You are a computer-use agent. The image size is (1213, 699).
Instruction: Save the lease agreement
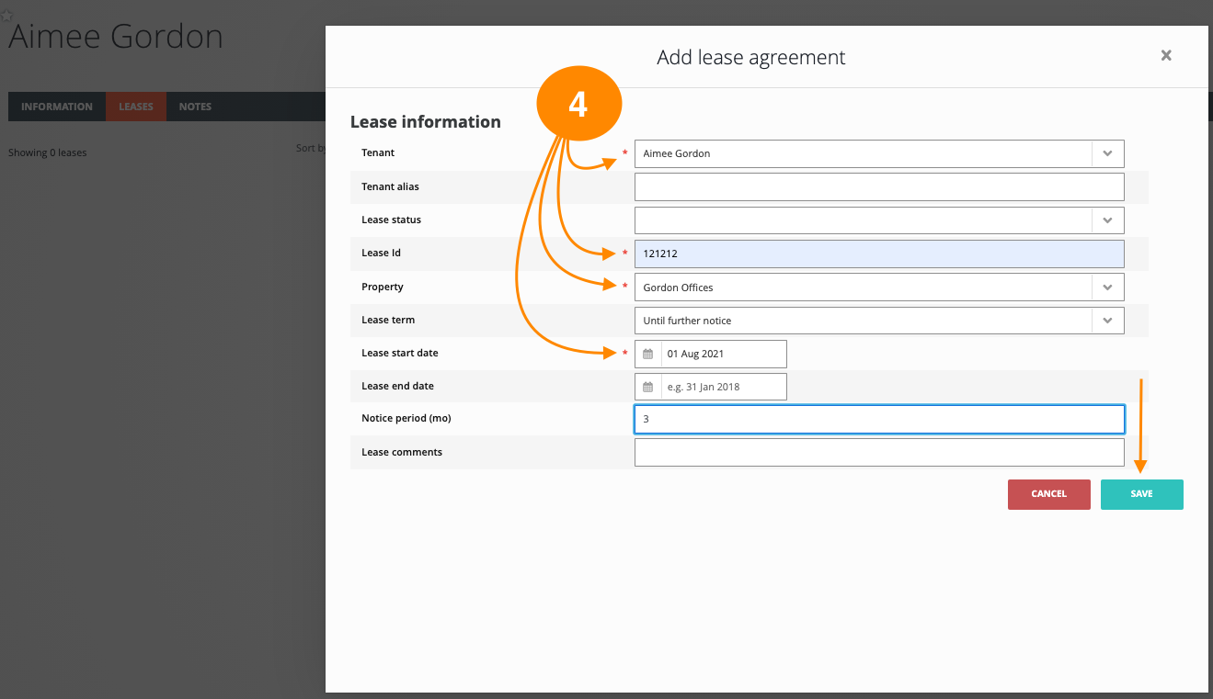(1141, 494)
